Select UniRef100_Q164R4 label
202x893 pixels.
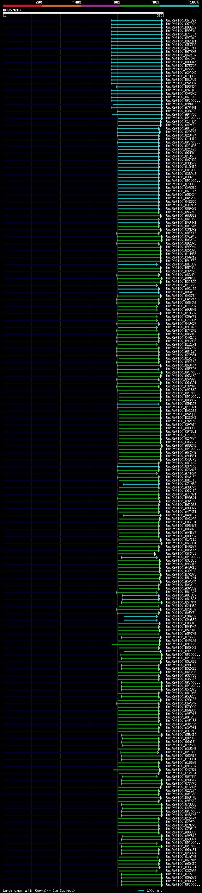181,819
